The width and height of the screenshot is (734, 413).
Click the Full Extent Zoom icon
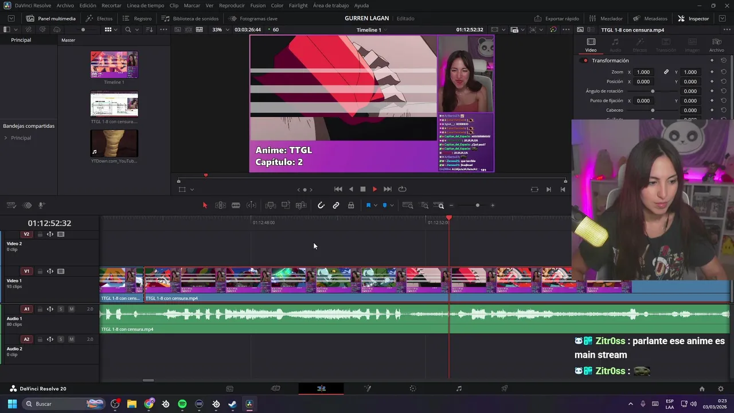pos(408,205)
